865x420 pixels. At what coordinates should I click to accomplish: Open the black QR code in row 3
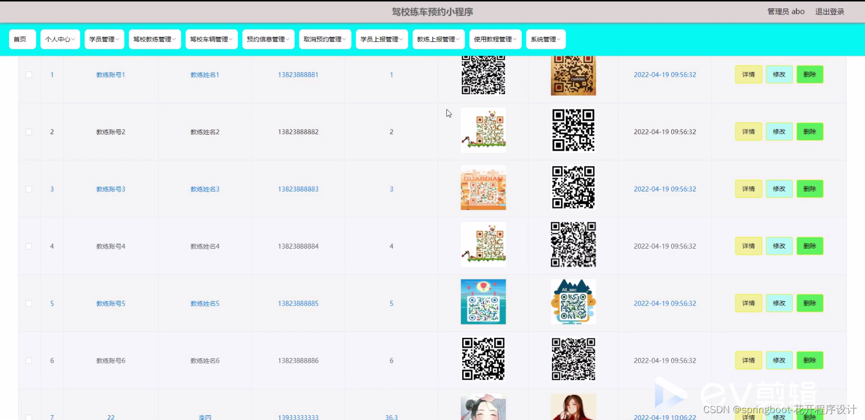[x=573, y=188]
